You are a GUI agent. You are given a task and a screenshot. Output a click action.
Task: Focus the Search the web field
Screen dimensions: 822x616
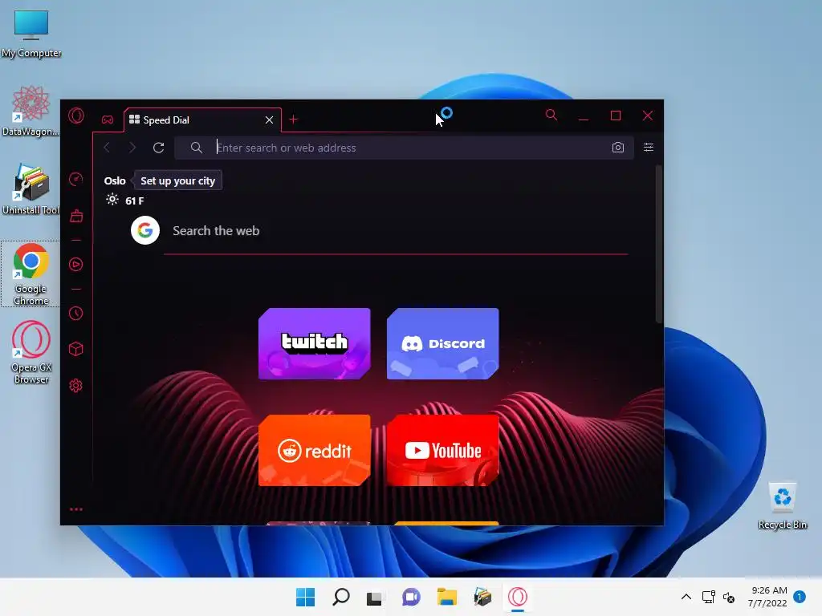(396, 231)
